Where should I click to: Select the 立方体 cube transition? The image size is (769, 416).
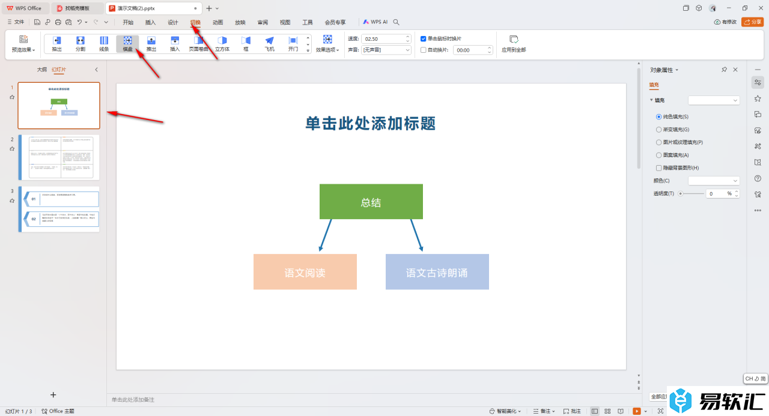tap(222, 44)
